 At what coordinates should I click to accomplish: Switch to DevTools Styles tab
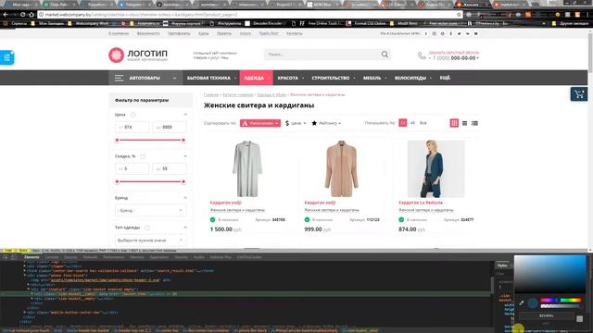[x=502, y=265]
